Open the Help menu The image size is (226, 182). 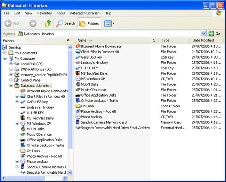point(108,13)
